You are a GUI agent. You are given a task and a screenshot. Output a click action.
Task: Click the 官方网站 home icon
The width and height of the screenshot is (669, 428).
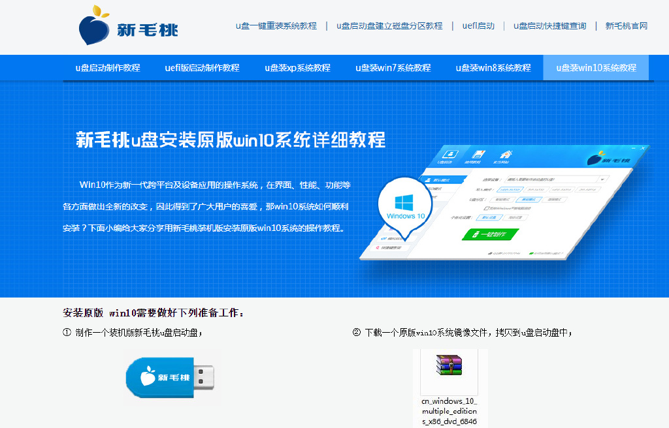click(504, 155)
